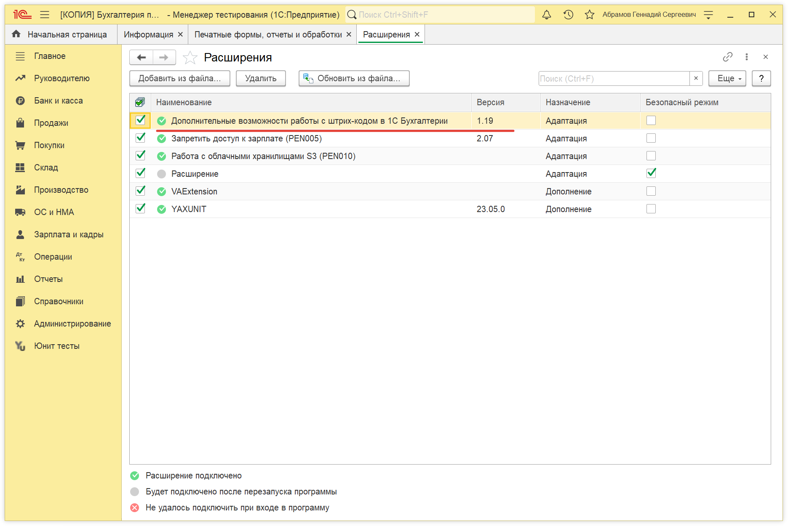
Task: Sort by Версия column header
Action: point(506,102)
